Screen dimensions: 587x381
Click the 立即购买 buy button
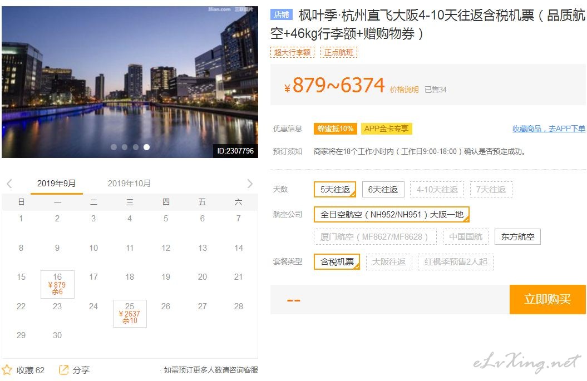[547, 299]
